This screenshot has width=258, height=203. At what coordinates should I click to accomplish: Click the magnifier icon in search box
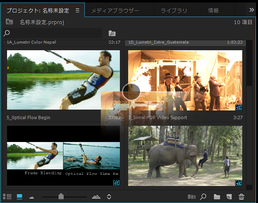click(7, 33)
